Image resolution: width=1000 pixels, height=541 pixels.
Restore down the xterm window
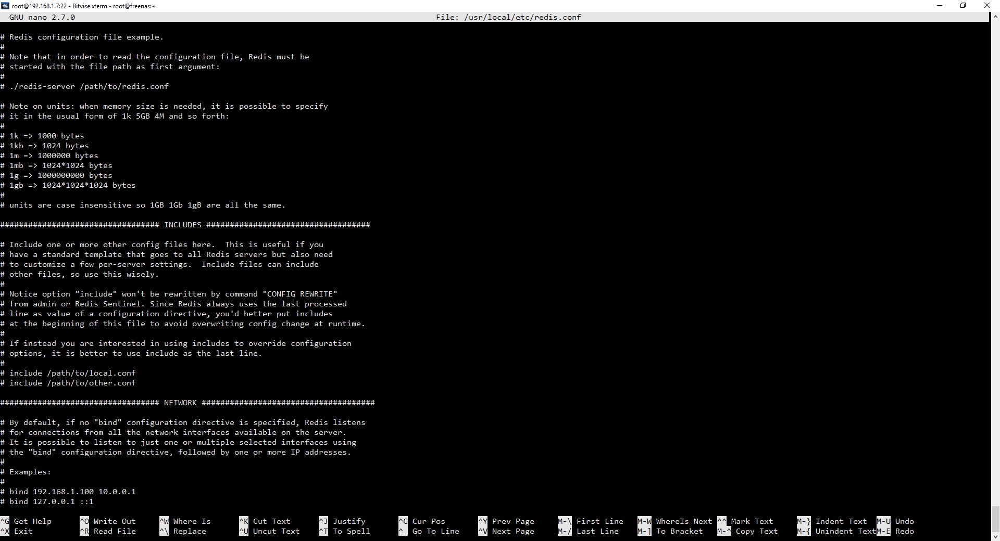tap(963, 6)
